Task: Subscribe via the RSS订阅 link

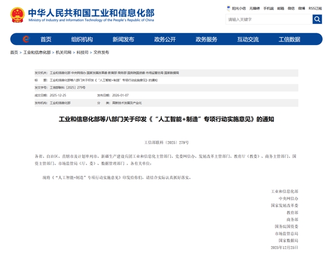Action: [x=315, y=9]
